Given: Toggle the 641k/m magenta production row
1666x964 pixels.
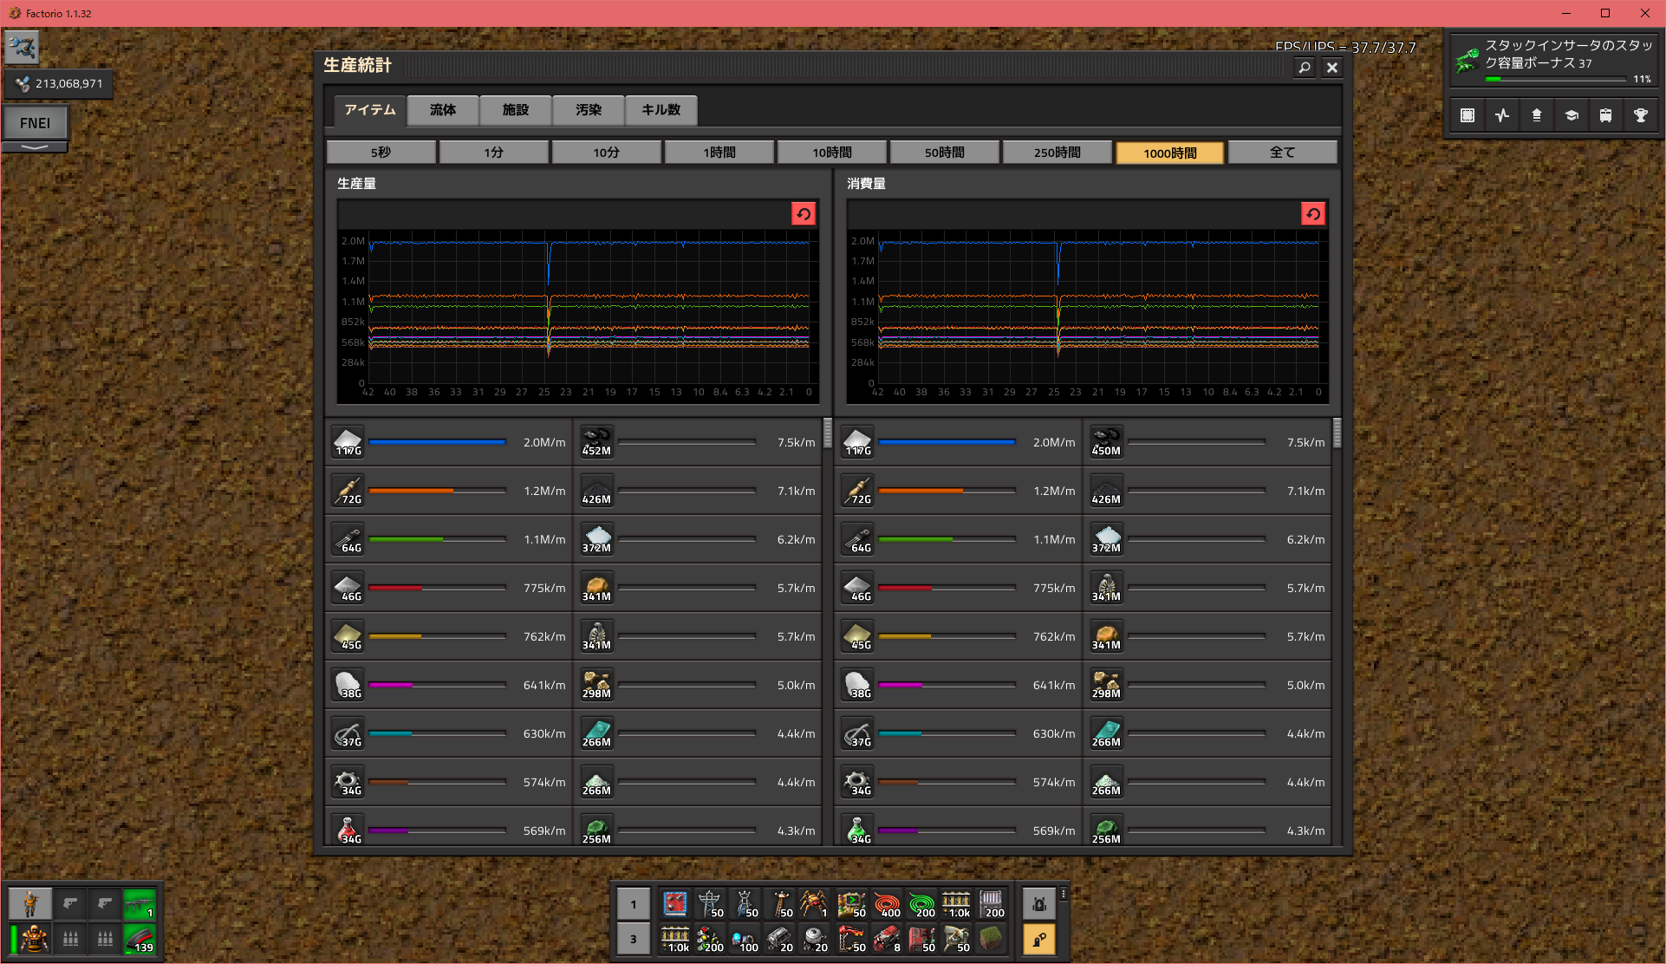Looking at the screenshot, I should (449, 685).
